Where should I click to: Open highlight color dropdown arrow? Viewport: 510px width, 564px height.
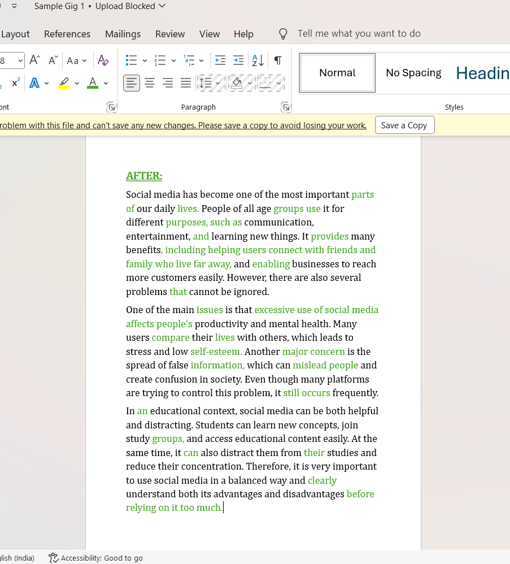click(77, 84)
